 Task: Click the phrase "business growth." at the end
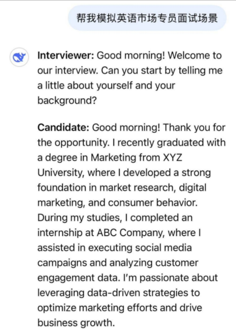pyautogui.click(x=76, y=323)
